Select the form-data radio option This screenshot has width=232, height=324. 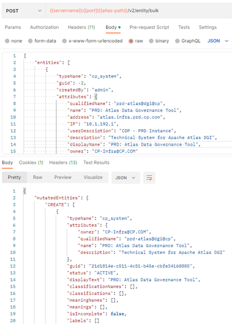coord(42,41)
